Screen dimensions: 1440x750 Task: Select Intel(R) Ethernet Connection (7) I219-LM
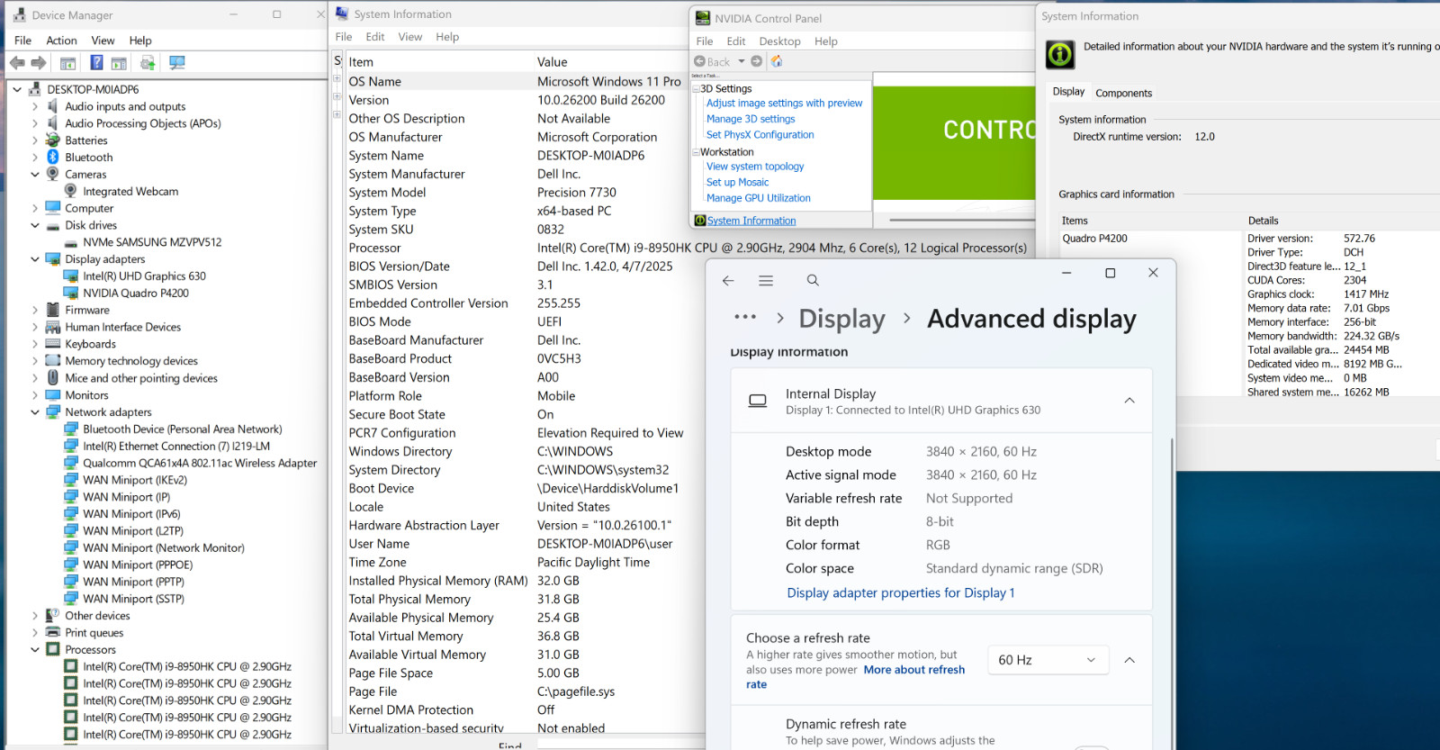pyautogui.click(x=176, y=446)
